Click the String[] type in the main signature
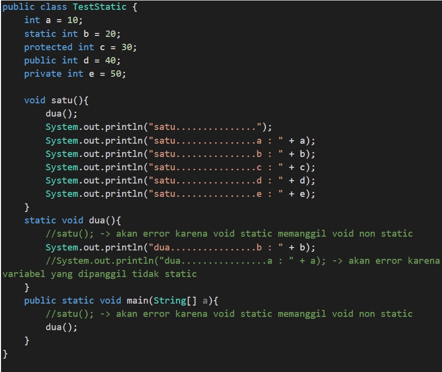 click(x=175, y=301)
